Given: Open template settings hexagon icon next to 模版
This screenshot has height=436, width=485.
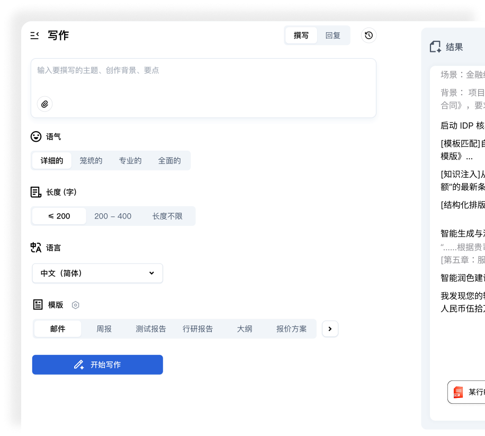Looking at the screenshot, I should [76, 305].
